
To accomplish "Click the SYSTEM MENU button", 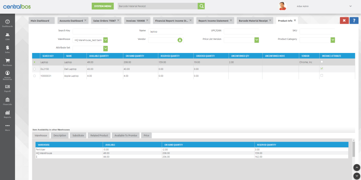I will 103,6.
